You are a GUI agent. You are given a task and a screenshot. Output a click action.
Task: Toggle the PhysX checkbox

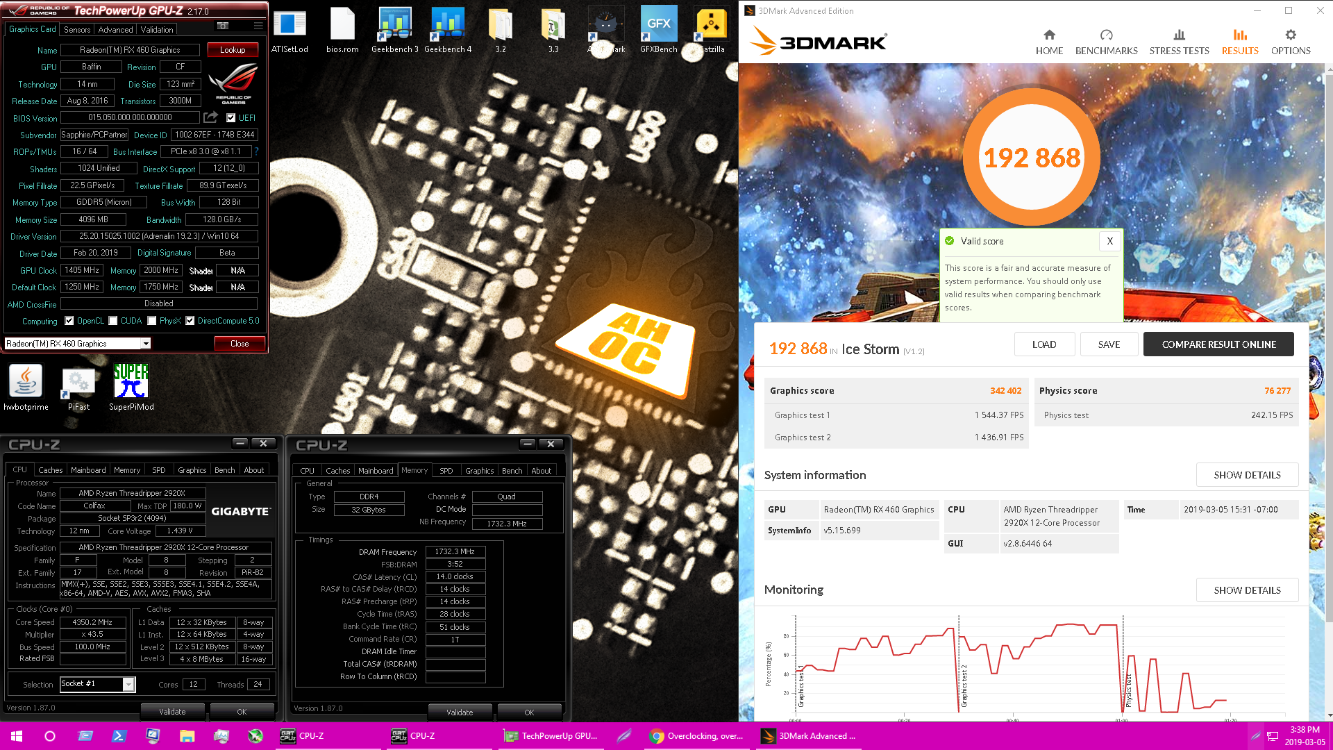151,321
